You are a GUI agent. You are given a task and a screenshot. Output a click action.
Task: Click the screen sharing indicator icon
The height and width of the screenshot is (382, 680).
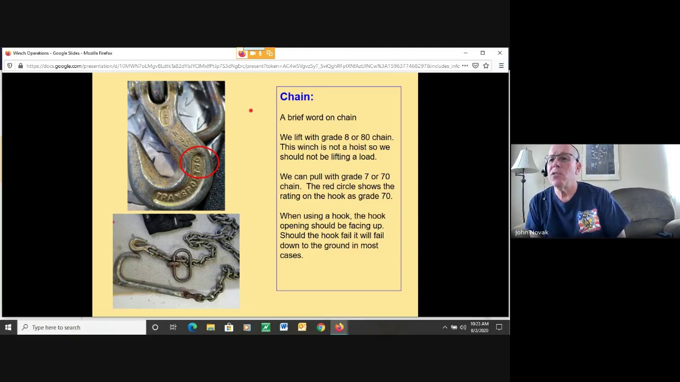(x=269, y=53)
